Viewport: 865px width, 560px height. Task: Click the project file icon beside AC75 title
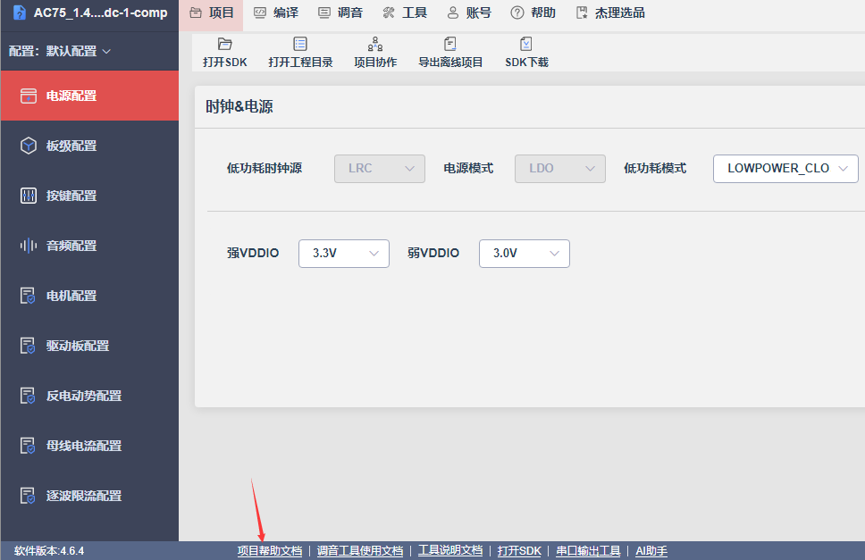coord(19,13)
